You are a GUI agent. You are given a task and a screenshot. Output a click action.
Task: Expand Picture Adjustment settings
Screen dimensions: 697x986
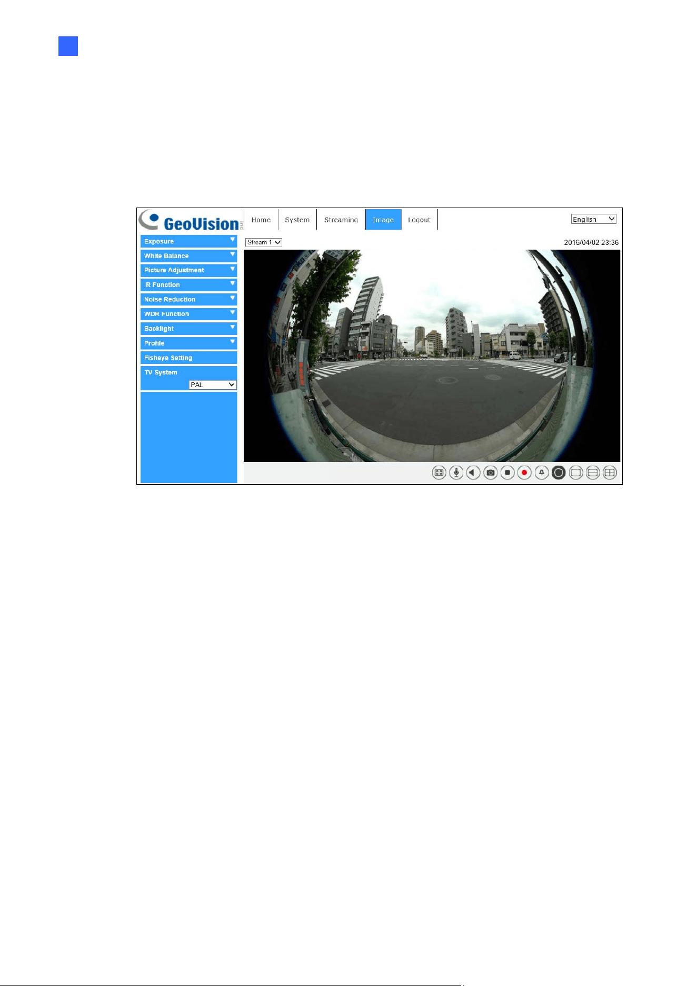[x=188, y=270]
